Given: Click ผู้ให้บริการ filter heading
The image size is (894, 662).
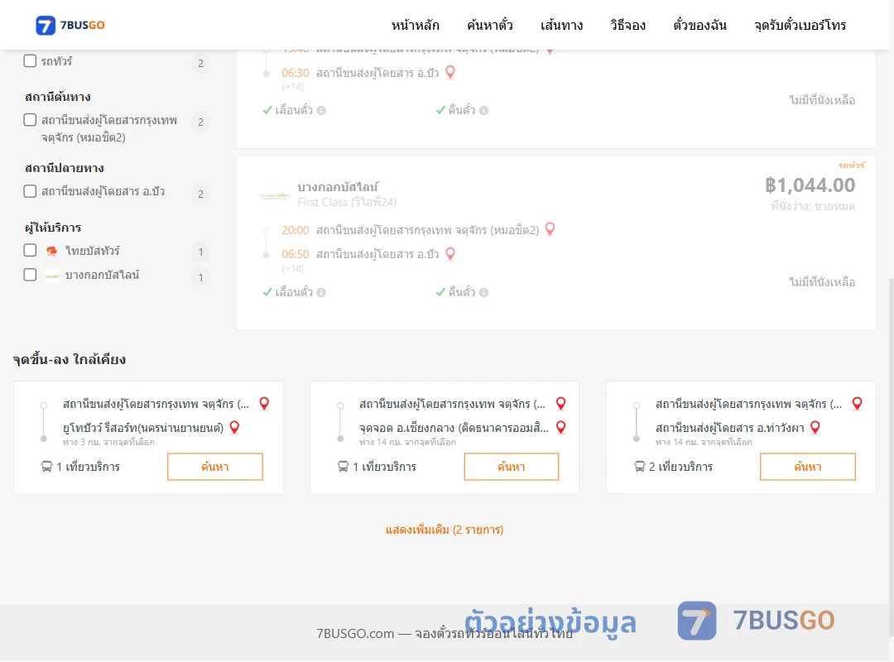Looking at the screenshot, I should [x=53, y=228].
